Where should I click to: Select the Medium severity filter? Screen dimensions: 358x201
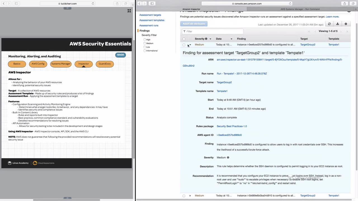[x=145, y=43]
